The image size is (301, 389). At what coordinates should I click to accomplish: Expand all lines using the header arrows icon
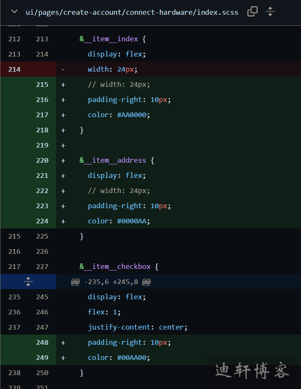tap(271, 12)
